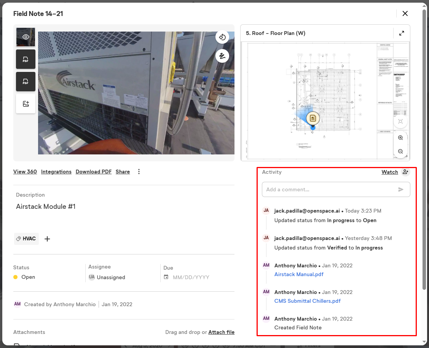Add a watcher using the person-plus icon
The height and width of the screenshot is (348, 429).
click(x=405, y=172)
